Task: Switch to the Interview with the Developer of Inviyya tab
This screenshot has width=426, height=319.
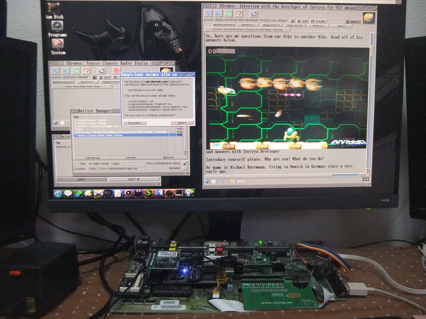Action: 247,30
